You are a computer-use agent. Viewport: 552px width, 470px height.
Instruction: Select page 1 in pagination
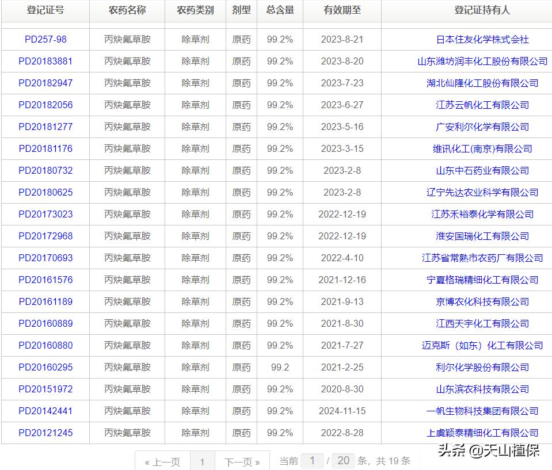click(x=202, y=462)
